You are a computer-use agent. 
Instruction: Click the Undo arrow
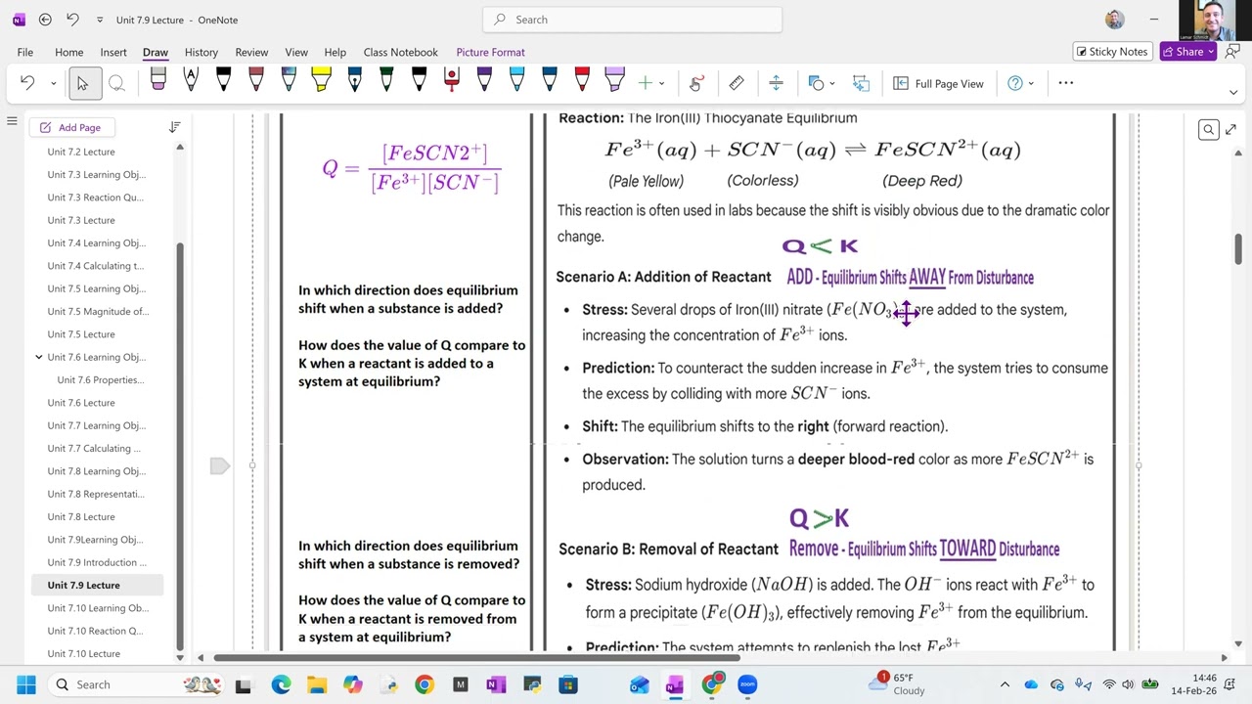pyautogui.click(x=27, y=83)
